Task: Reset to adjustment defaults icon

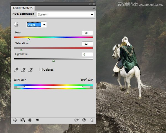Action: point(84,120)
